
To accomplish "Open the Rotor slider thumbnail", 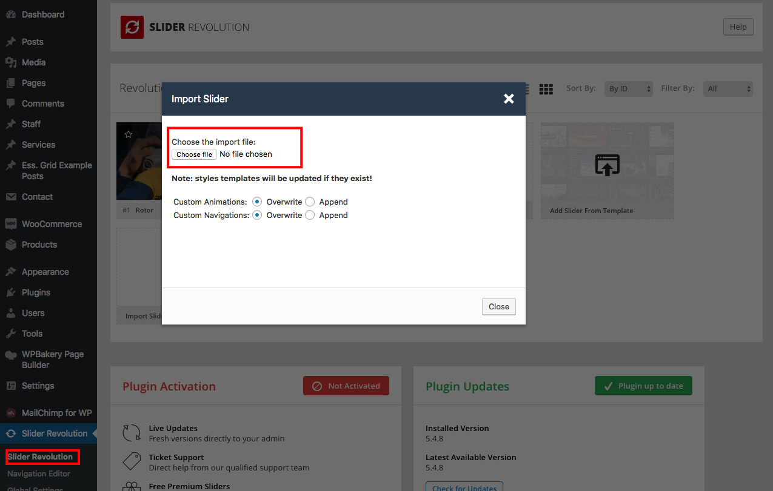I will coord(138,161).
